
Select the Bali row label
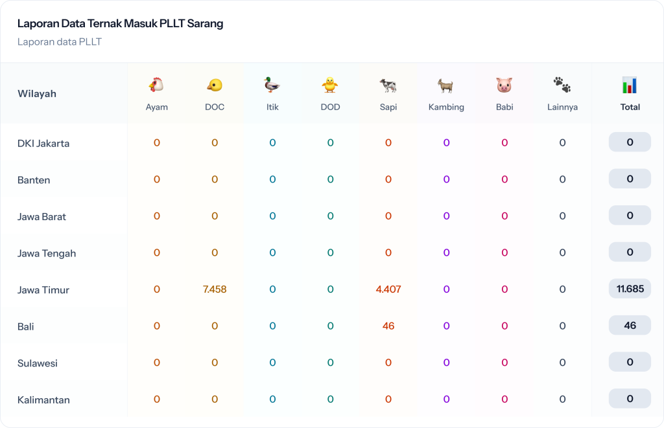26,327
